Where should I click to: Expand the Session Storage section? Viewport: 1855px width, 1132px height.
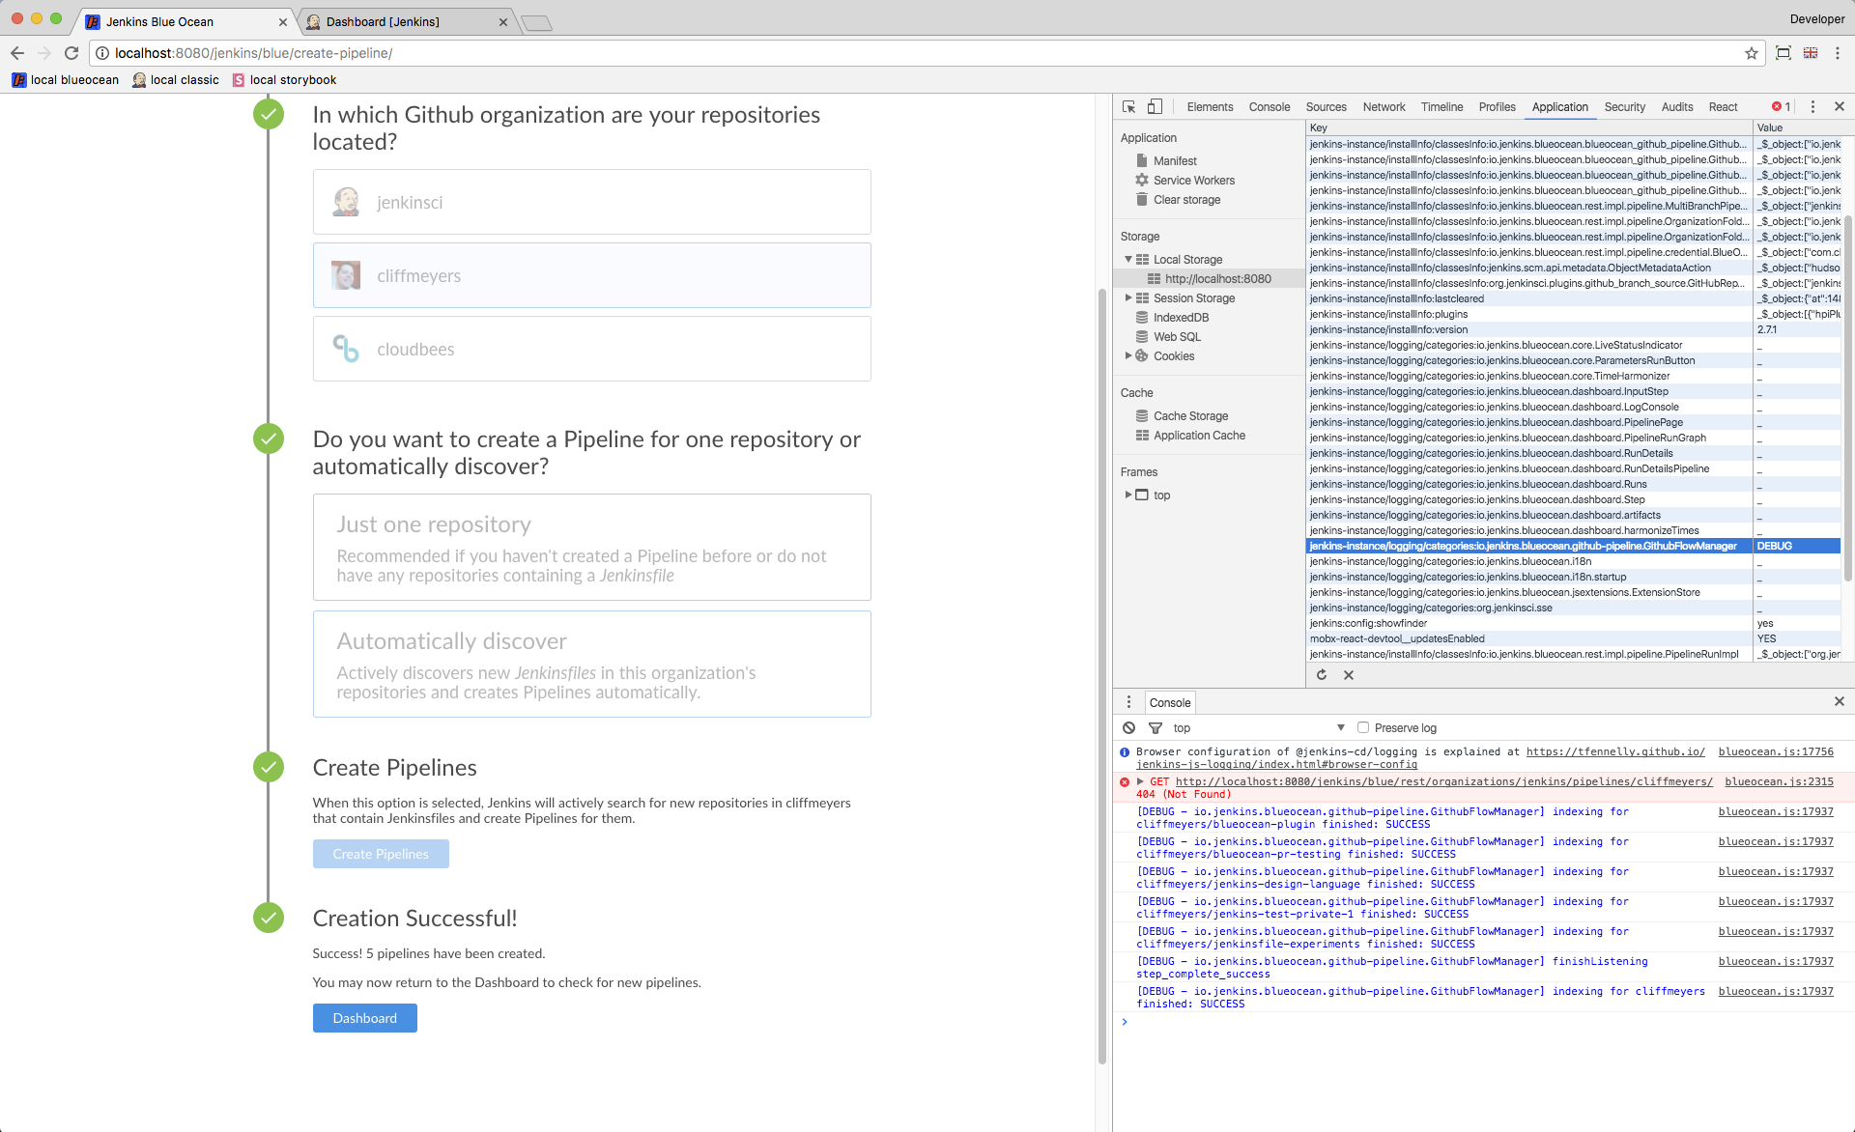pos(1128,297)
